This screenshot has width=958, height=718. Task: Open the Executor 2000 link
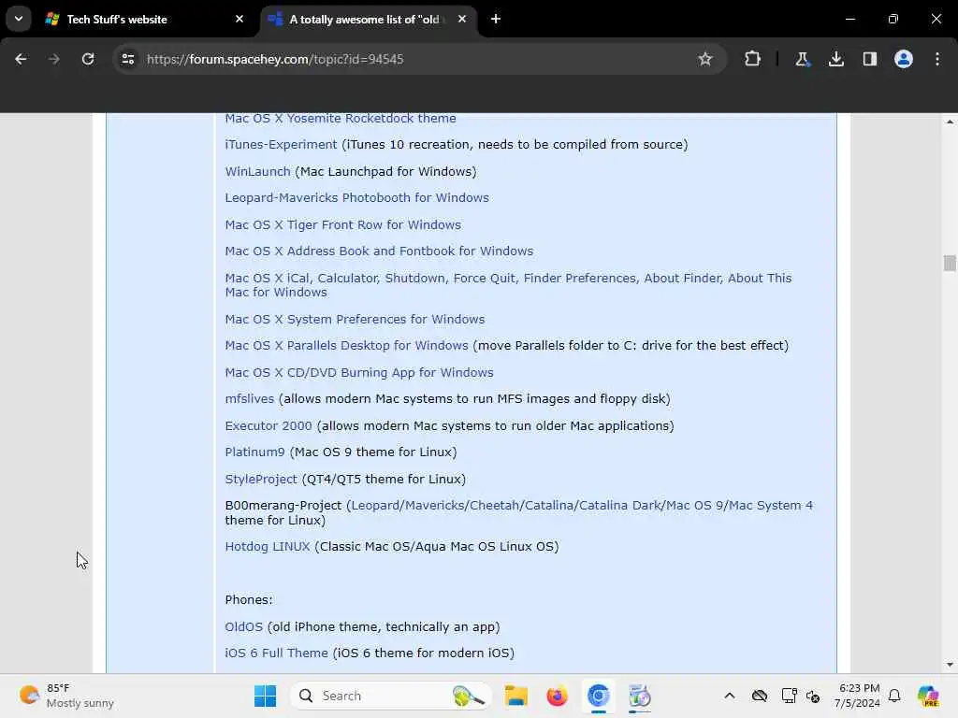coord(269,425)
